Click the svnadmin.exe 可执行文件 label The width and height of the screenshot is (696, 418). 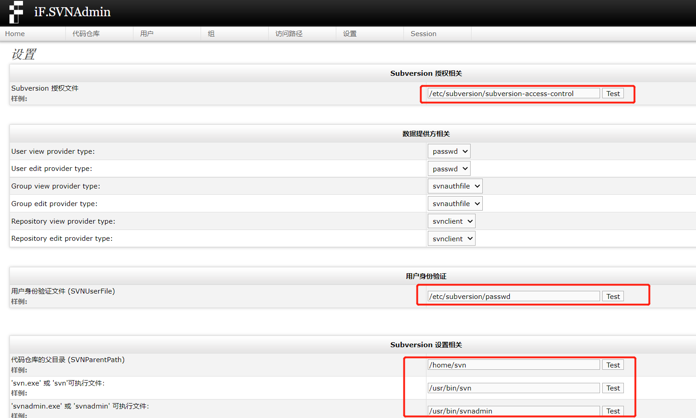80,406
